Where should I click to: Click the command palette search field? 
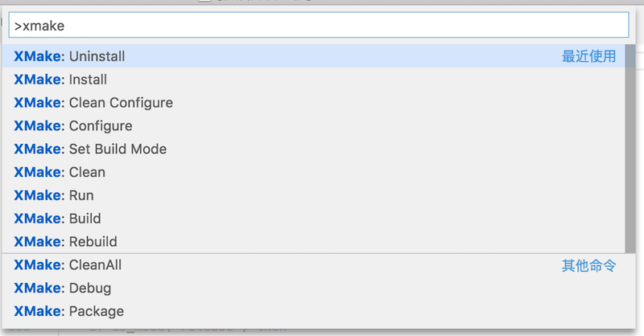pyautogui.click(x=318, y=26)
